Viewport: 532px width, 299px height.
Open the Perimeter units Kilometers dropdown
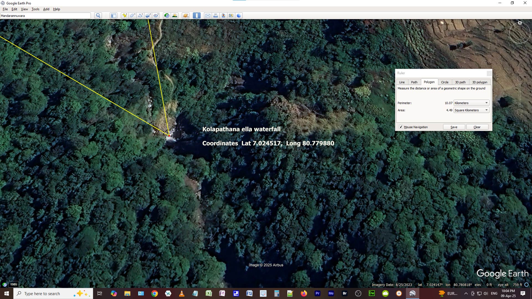(471, 103)
